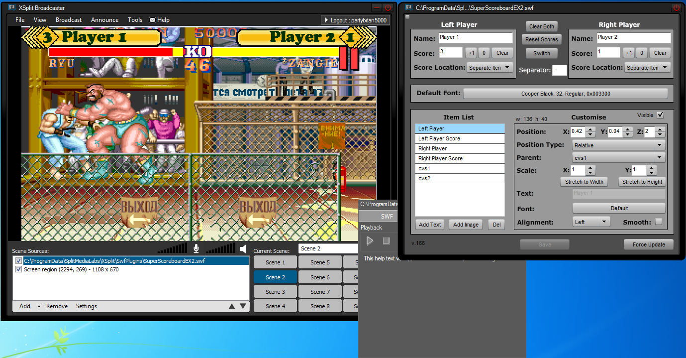Viewport: 686px width, 358px height.
Task: Open the File menu
Action: point(20,20)
